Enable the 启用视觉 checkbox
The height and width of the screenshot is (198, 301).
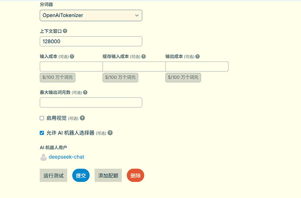click(42, 118)
